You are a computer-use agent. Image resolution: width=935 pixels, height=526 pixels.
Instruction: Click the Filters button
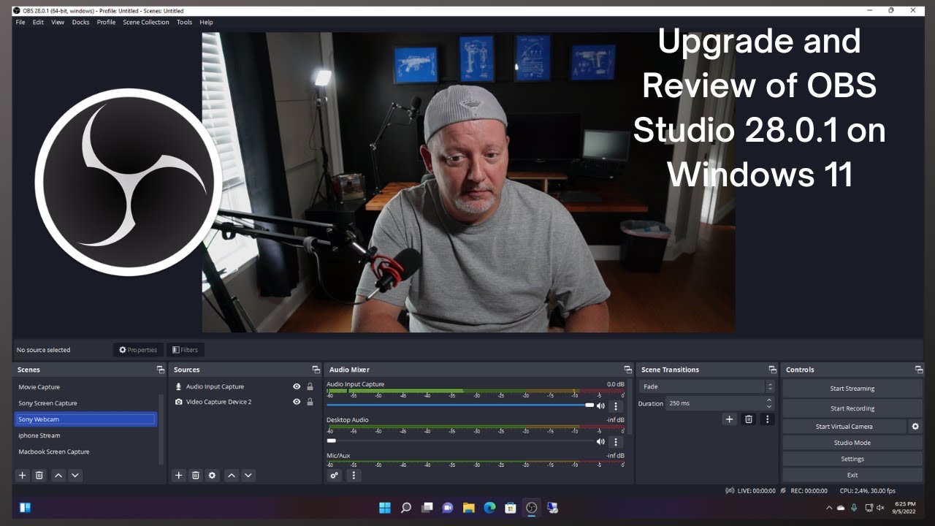(x=186, y=350)
